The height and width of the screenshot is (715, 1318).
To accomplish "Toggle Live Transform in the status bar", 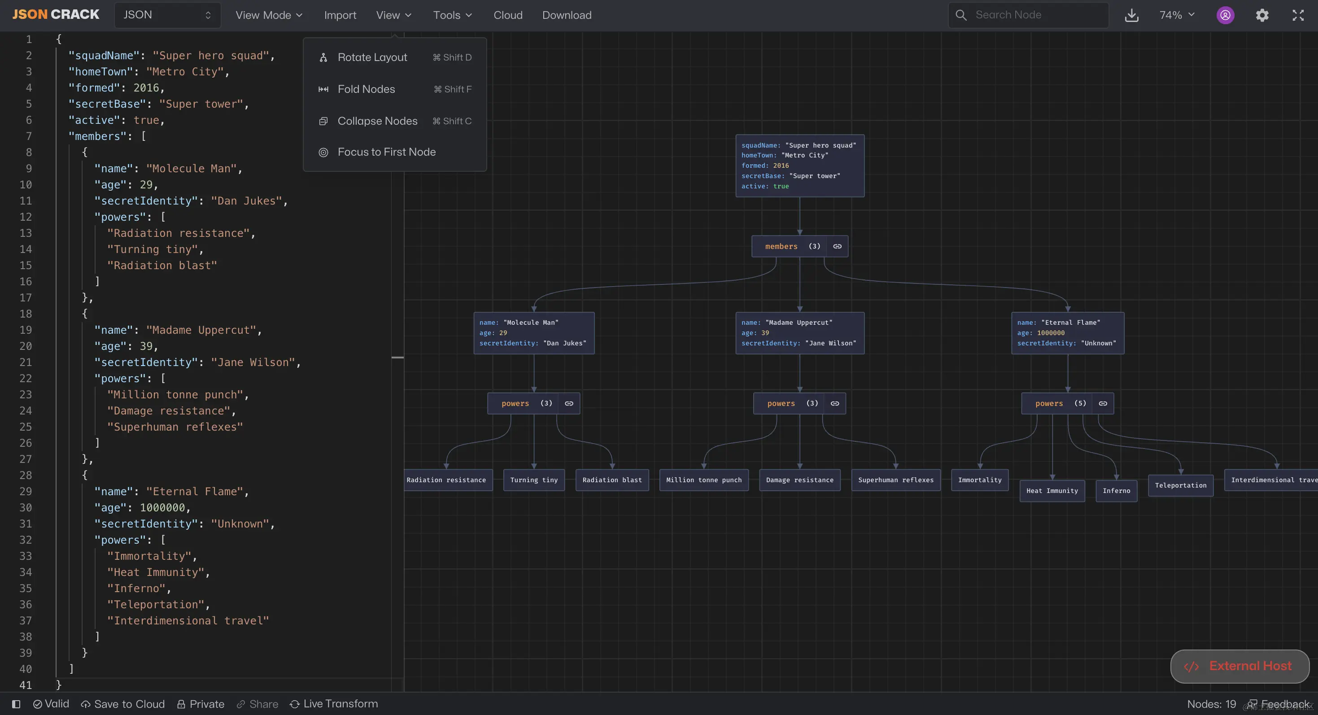I will point(334,704).
